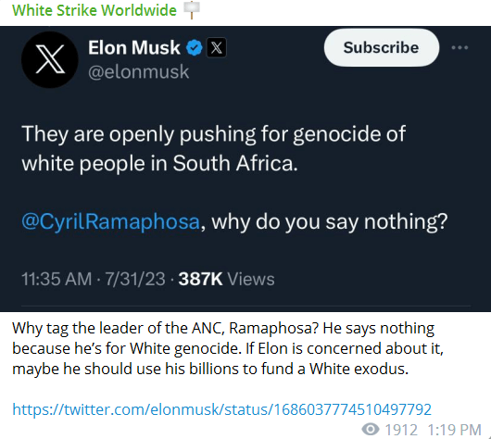Click the message caption about Ramaphosa
The width and height of the screenshot is (491, 439).
tap(228, 348)
